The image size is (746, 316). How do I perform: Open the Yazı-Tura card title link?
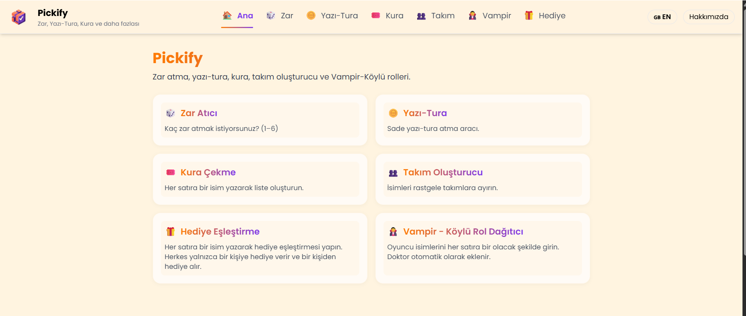[x=425, y=113]
